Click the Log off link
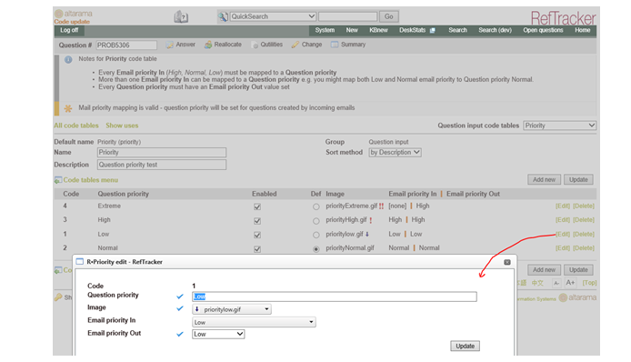 pos(69,30)
